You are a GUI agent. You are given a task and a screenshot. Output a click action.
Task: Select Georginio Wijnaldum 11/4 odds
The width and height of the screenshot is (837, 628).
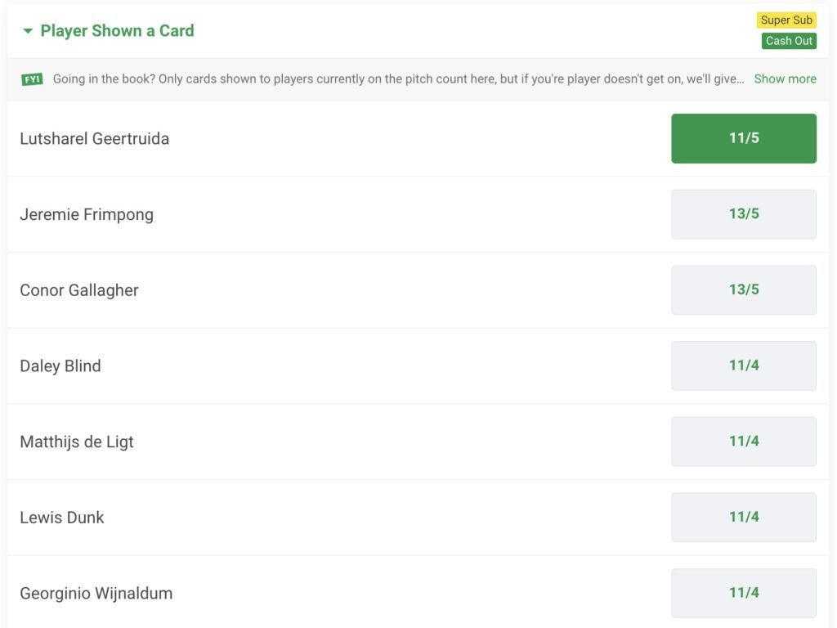click(x=743, y=593)
